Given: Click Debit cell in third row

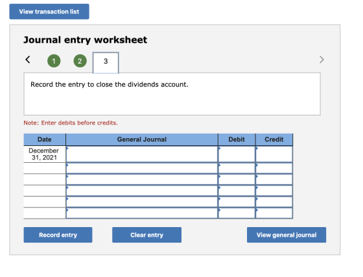Looking at the screenshot, I should click(x=237, y=180).
